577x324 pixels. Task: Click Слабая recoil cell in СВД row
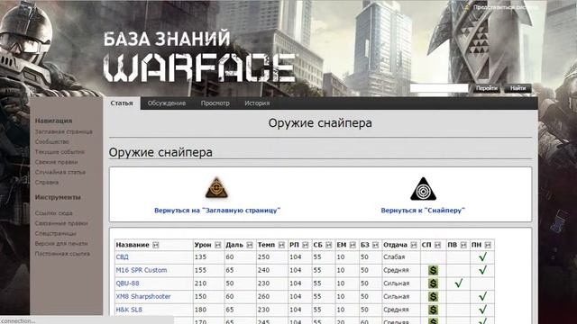[x=394, y=257]
